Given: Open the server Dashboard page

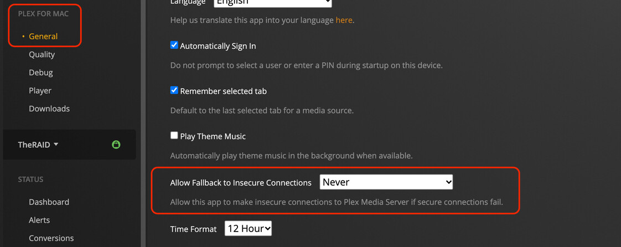Looking at the screenshot, I should pyautogui.click(x=49, y=202).
